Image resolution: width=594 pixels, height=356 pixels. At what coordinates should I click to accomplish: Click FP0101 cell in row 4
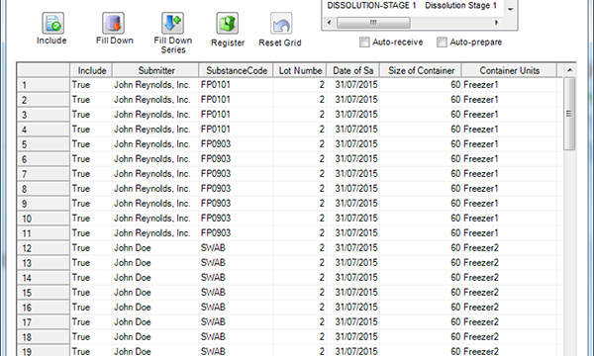coord(236,129)
